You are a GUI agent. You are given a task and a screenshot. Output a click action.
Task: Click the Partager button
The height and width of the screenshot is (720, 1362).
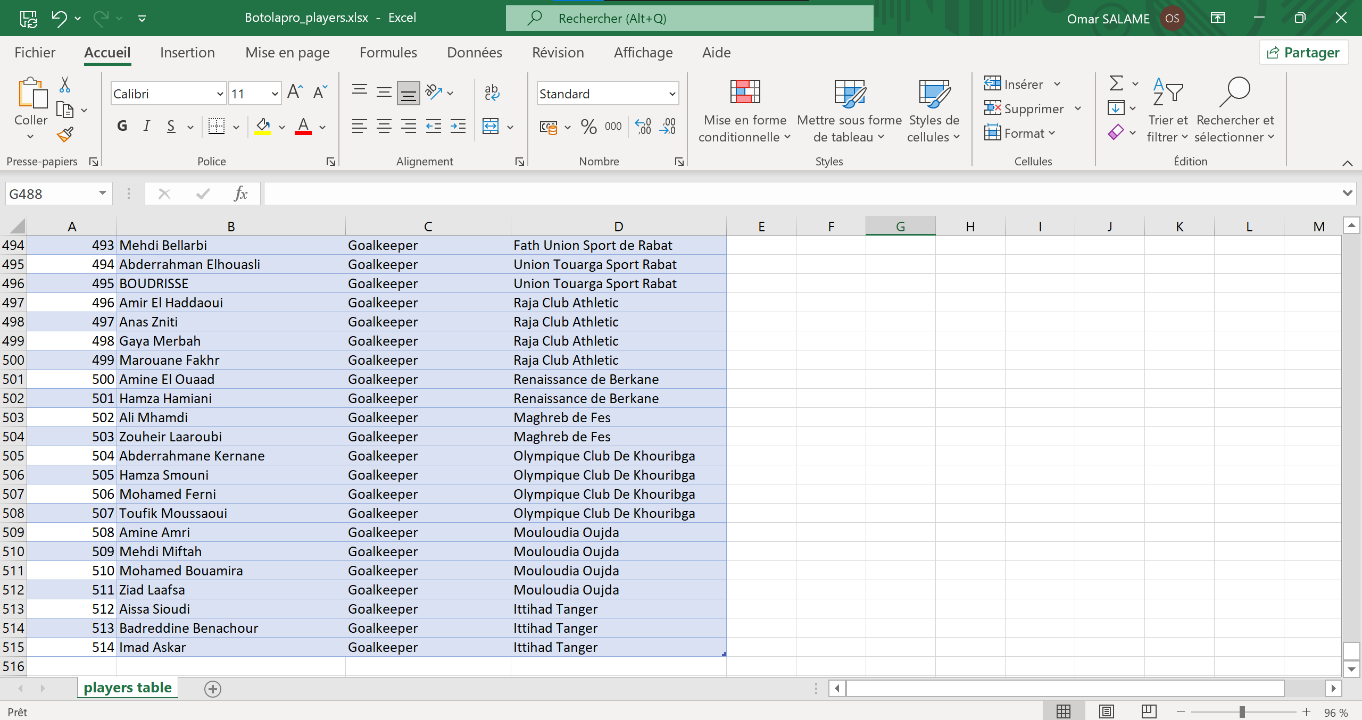tap(1303, 52)
